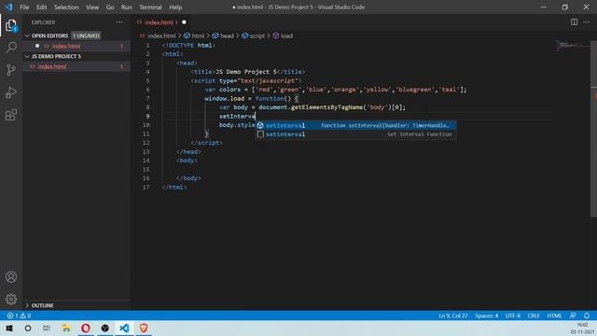Open Task View on the taskbar

(x=47, y=328)
